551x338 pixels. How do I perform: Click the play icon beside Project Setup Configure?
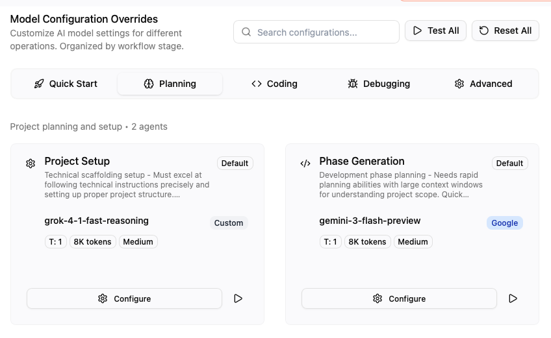click(x=238, y=298)
